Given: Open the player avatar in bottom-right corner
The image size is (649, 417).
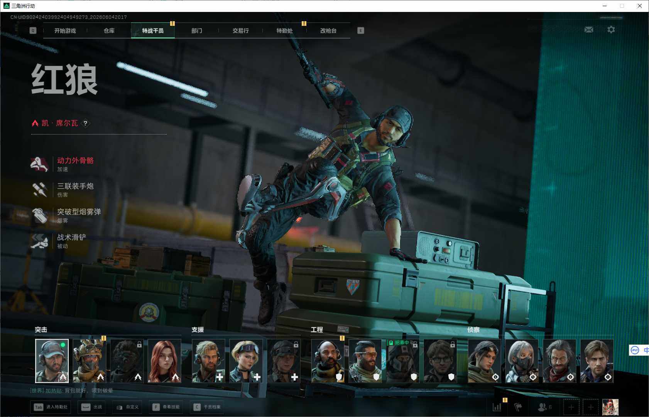Looking at the screenshot, I should click(610, 407).
